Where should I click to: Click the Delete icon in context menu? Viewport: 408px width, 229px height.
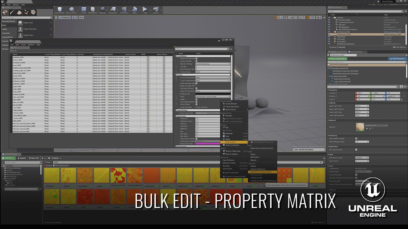pyautogui.click(x=223, y=139)
